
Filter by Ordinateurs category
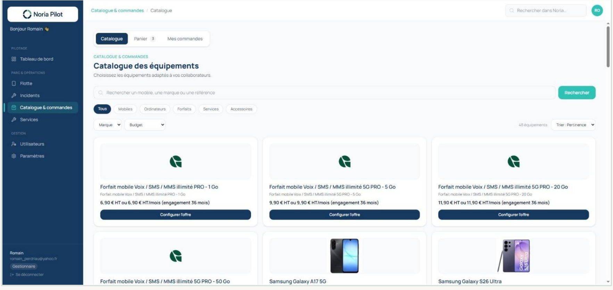tap(155, 109)
